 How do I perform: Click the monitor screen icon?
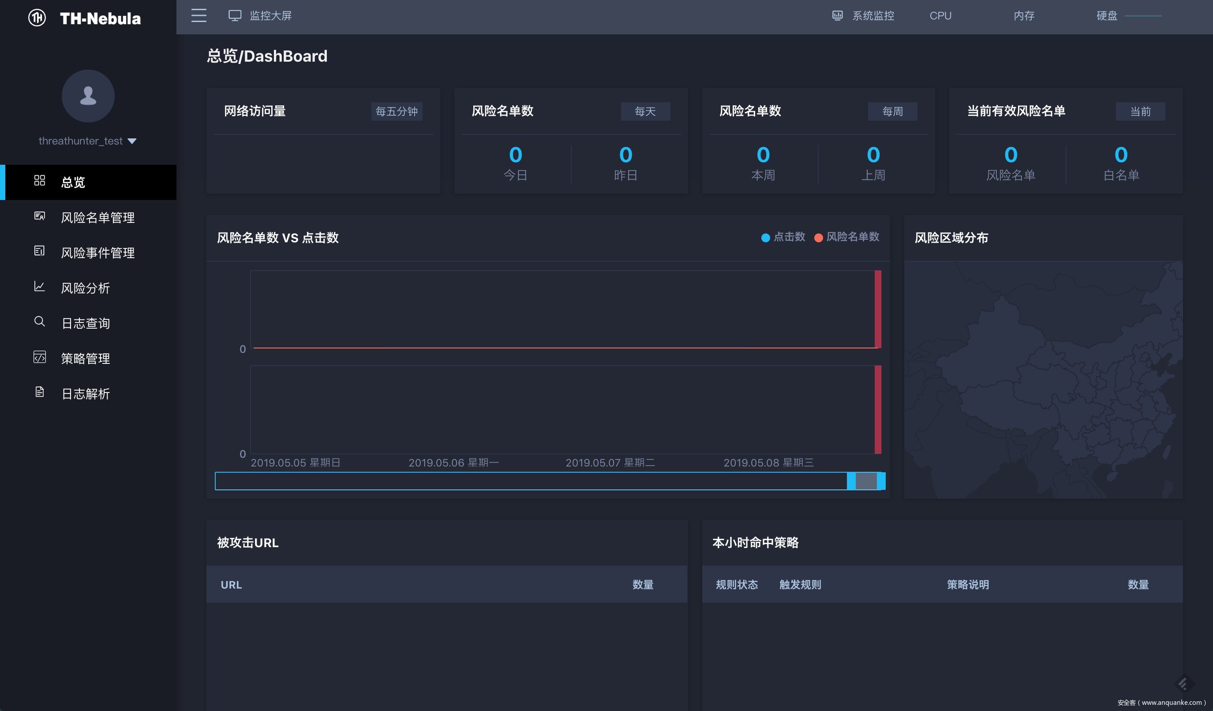point(234,16)
